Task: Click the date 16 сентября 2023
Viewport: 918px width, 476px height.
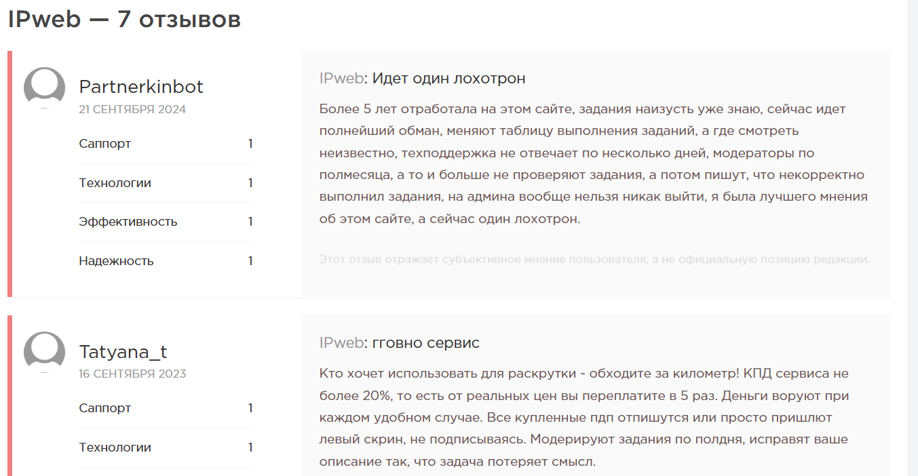Action: [x=132, y=374]
